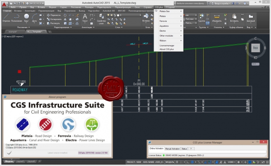Open the Help question-mark icon
271x166 pixels.
point(245,3)
